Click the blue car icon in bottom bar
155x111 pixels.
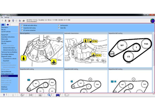tap(58, 95)
